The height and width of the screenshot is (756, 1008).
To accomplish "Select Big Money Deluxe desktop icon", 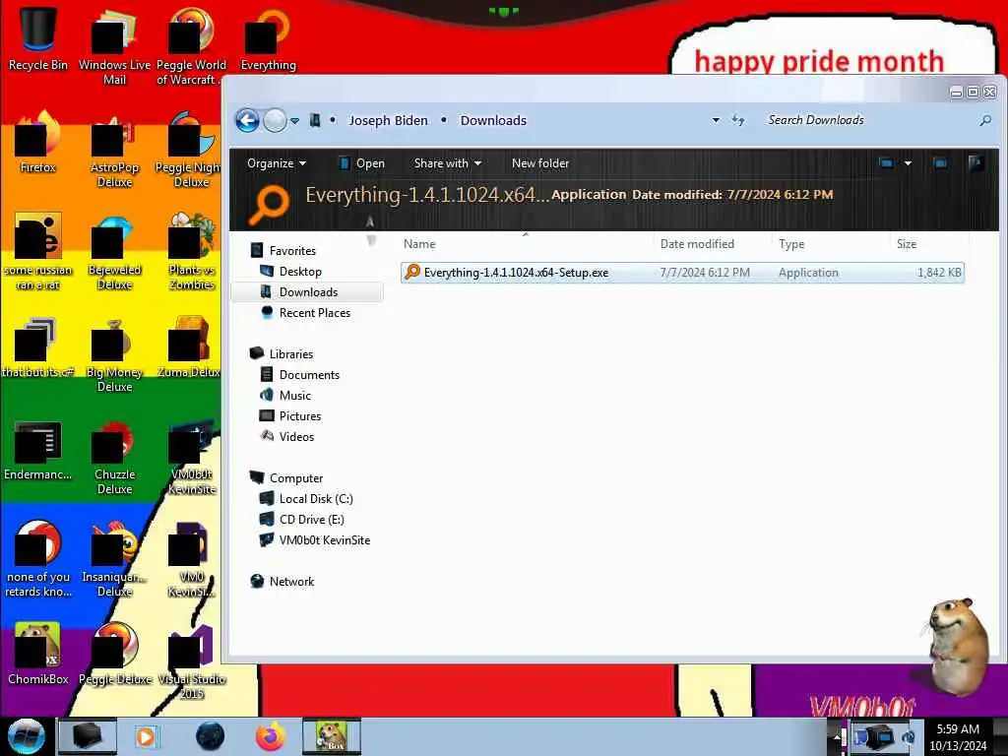I will pos(114,354).
